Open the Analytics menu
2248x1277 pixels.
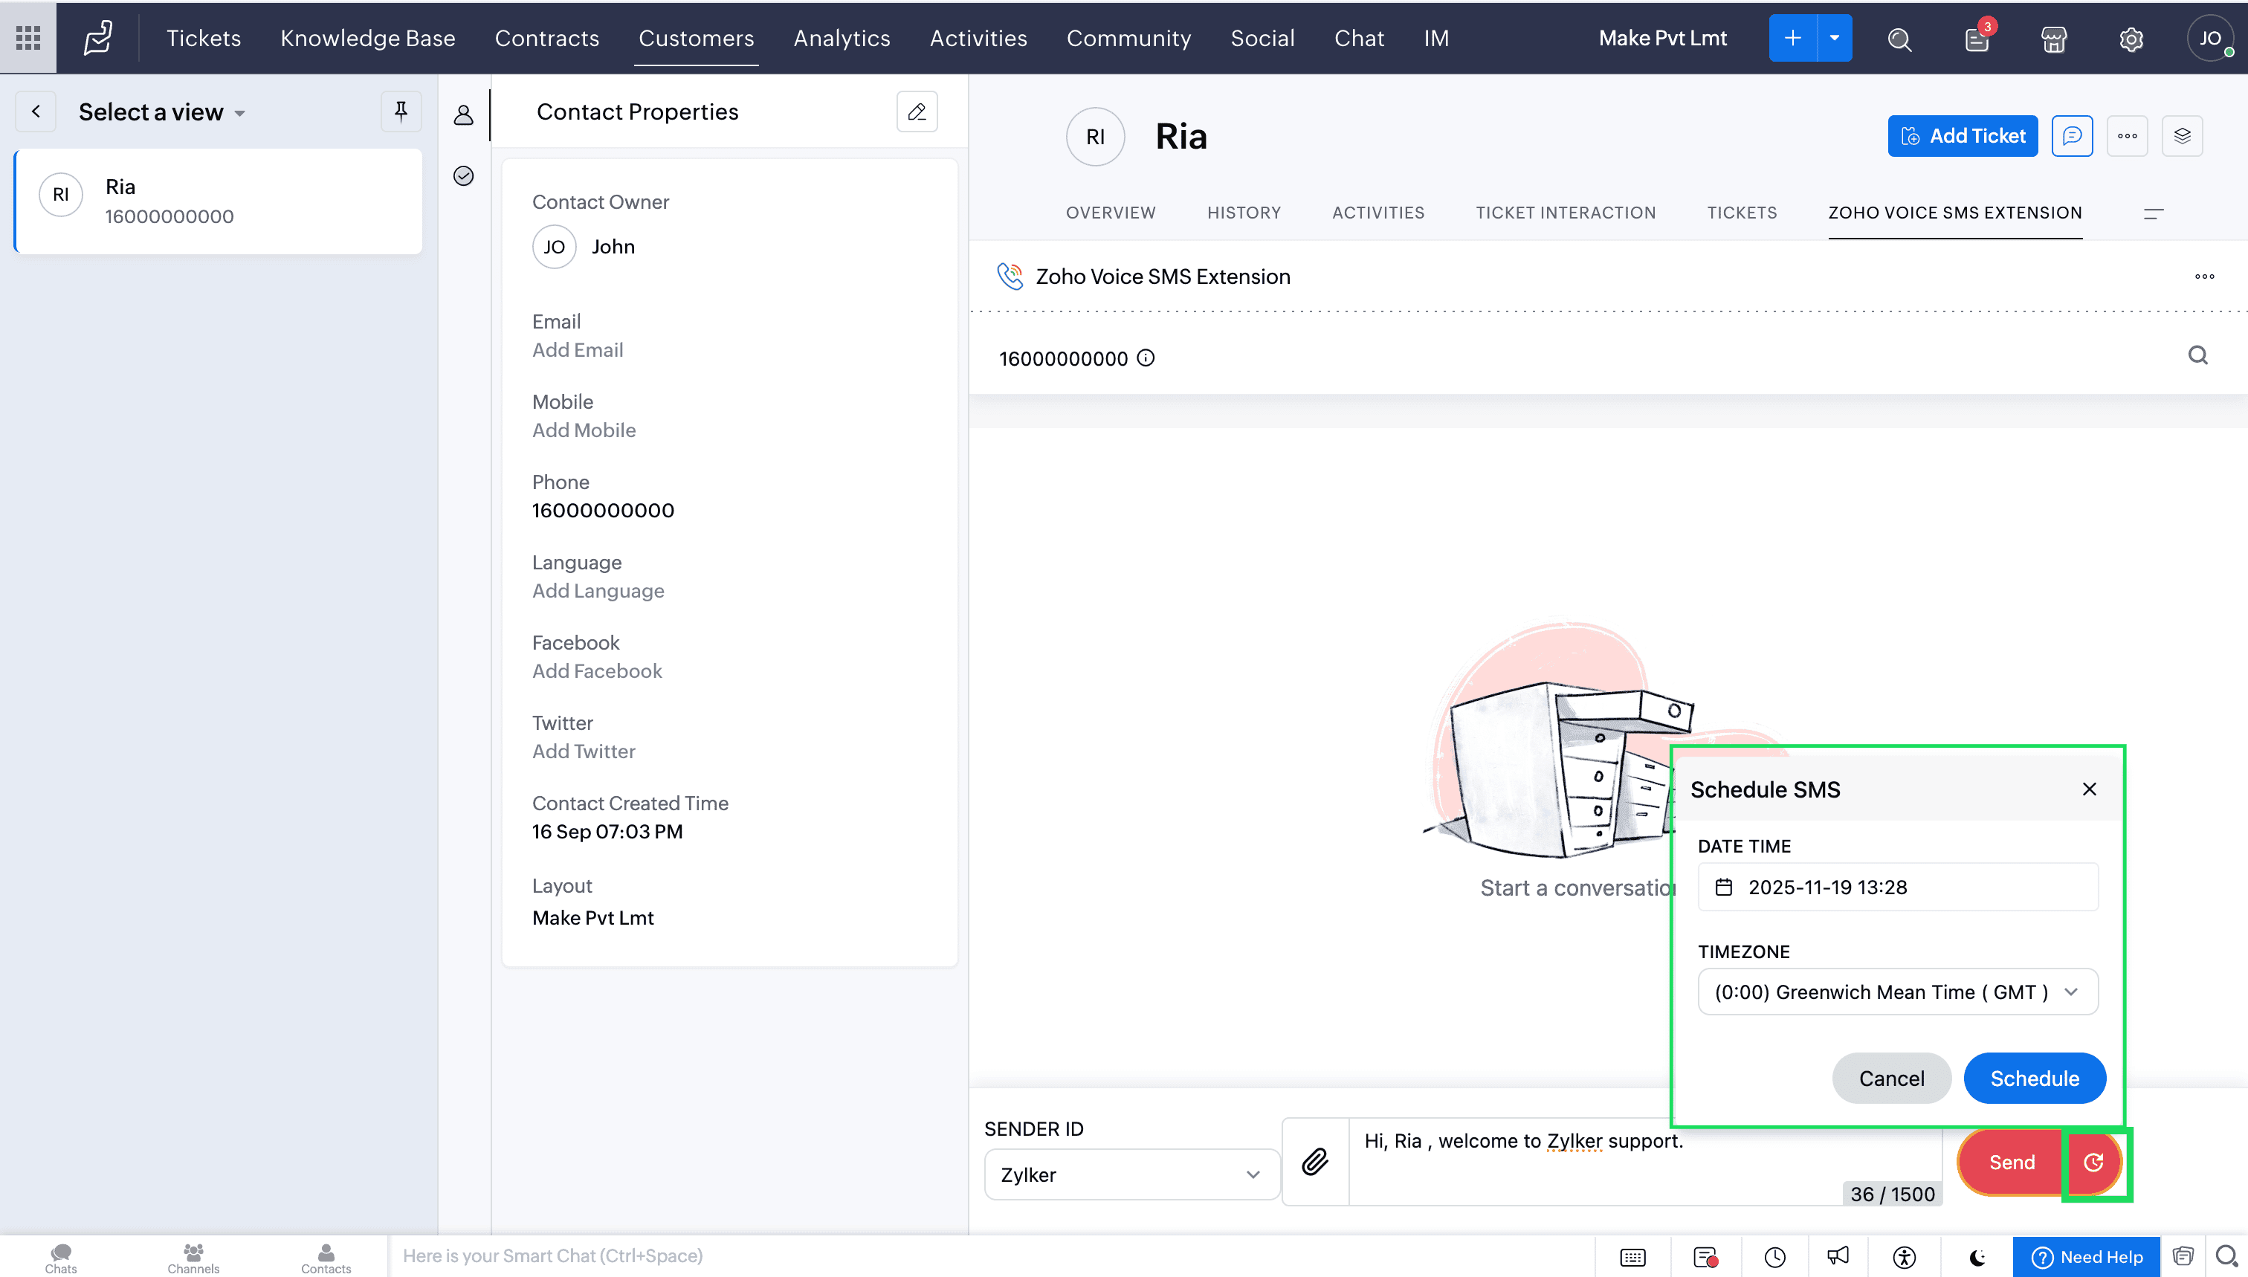841,39
